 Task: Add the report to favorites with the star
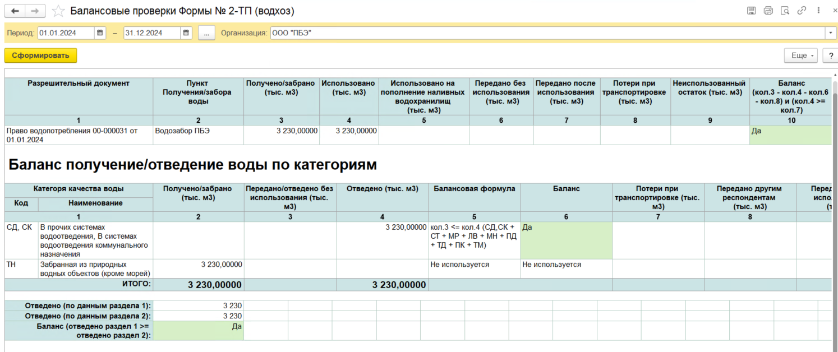coord(58,11)
